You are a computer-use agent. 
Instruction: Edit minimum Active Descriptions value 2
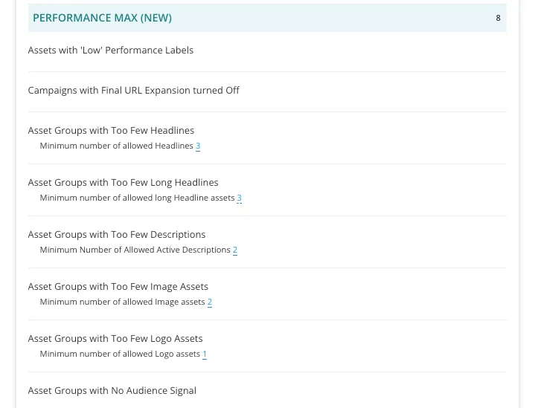coord(235,250)
